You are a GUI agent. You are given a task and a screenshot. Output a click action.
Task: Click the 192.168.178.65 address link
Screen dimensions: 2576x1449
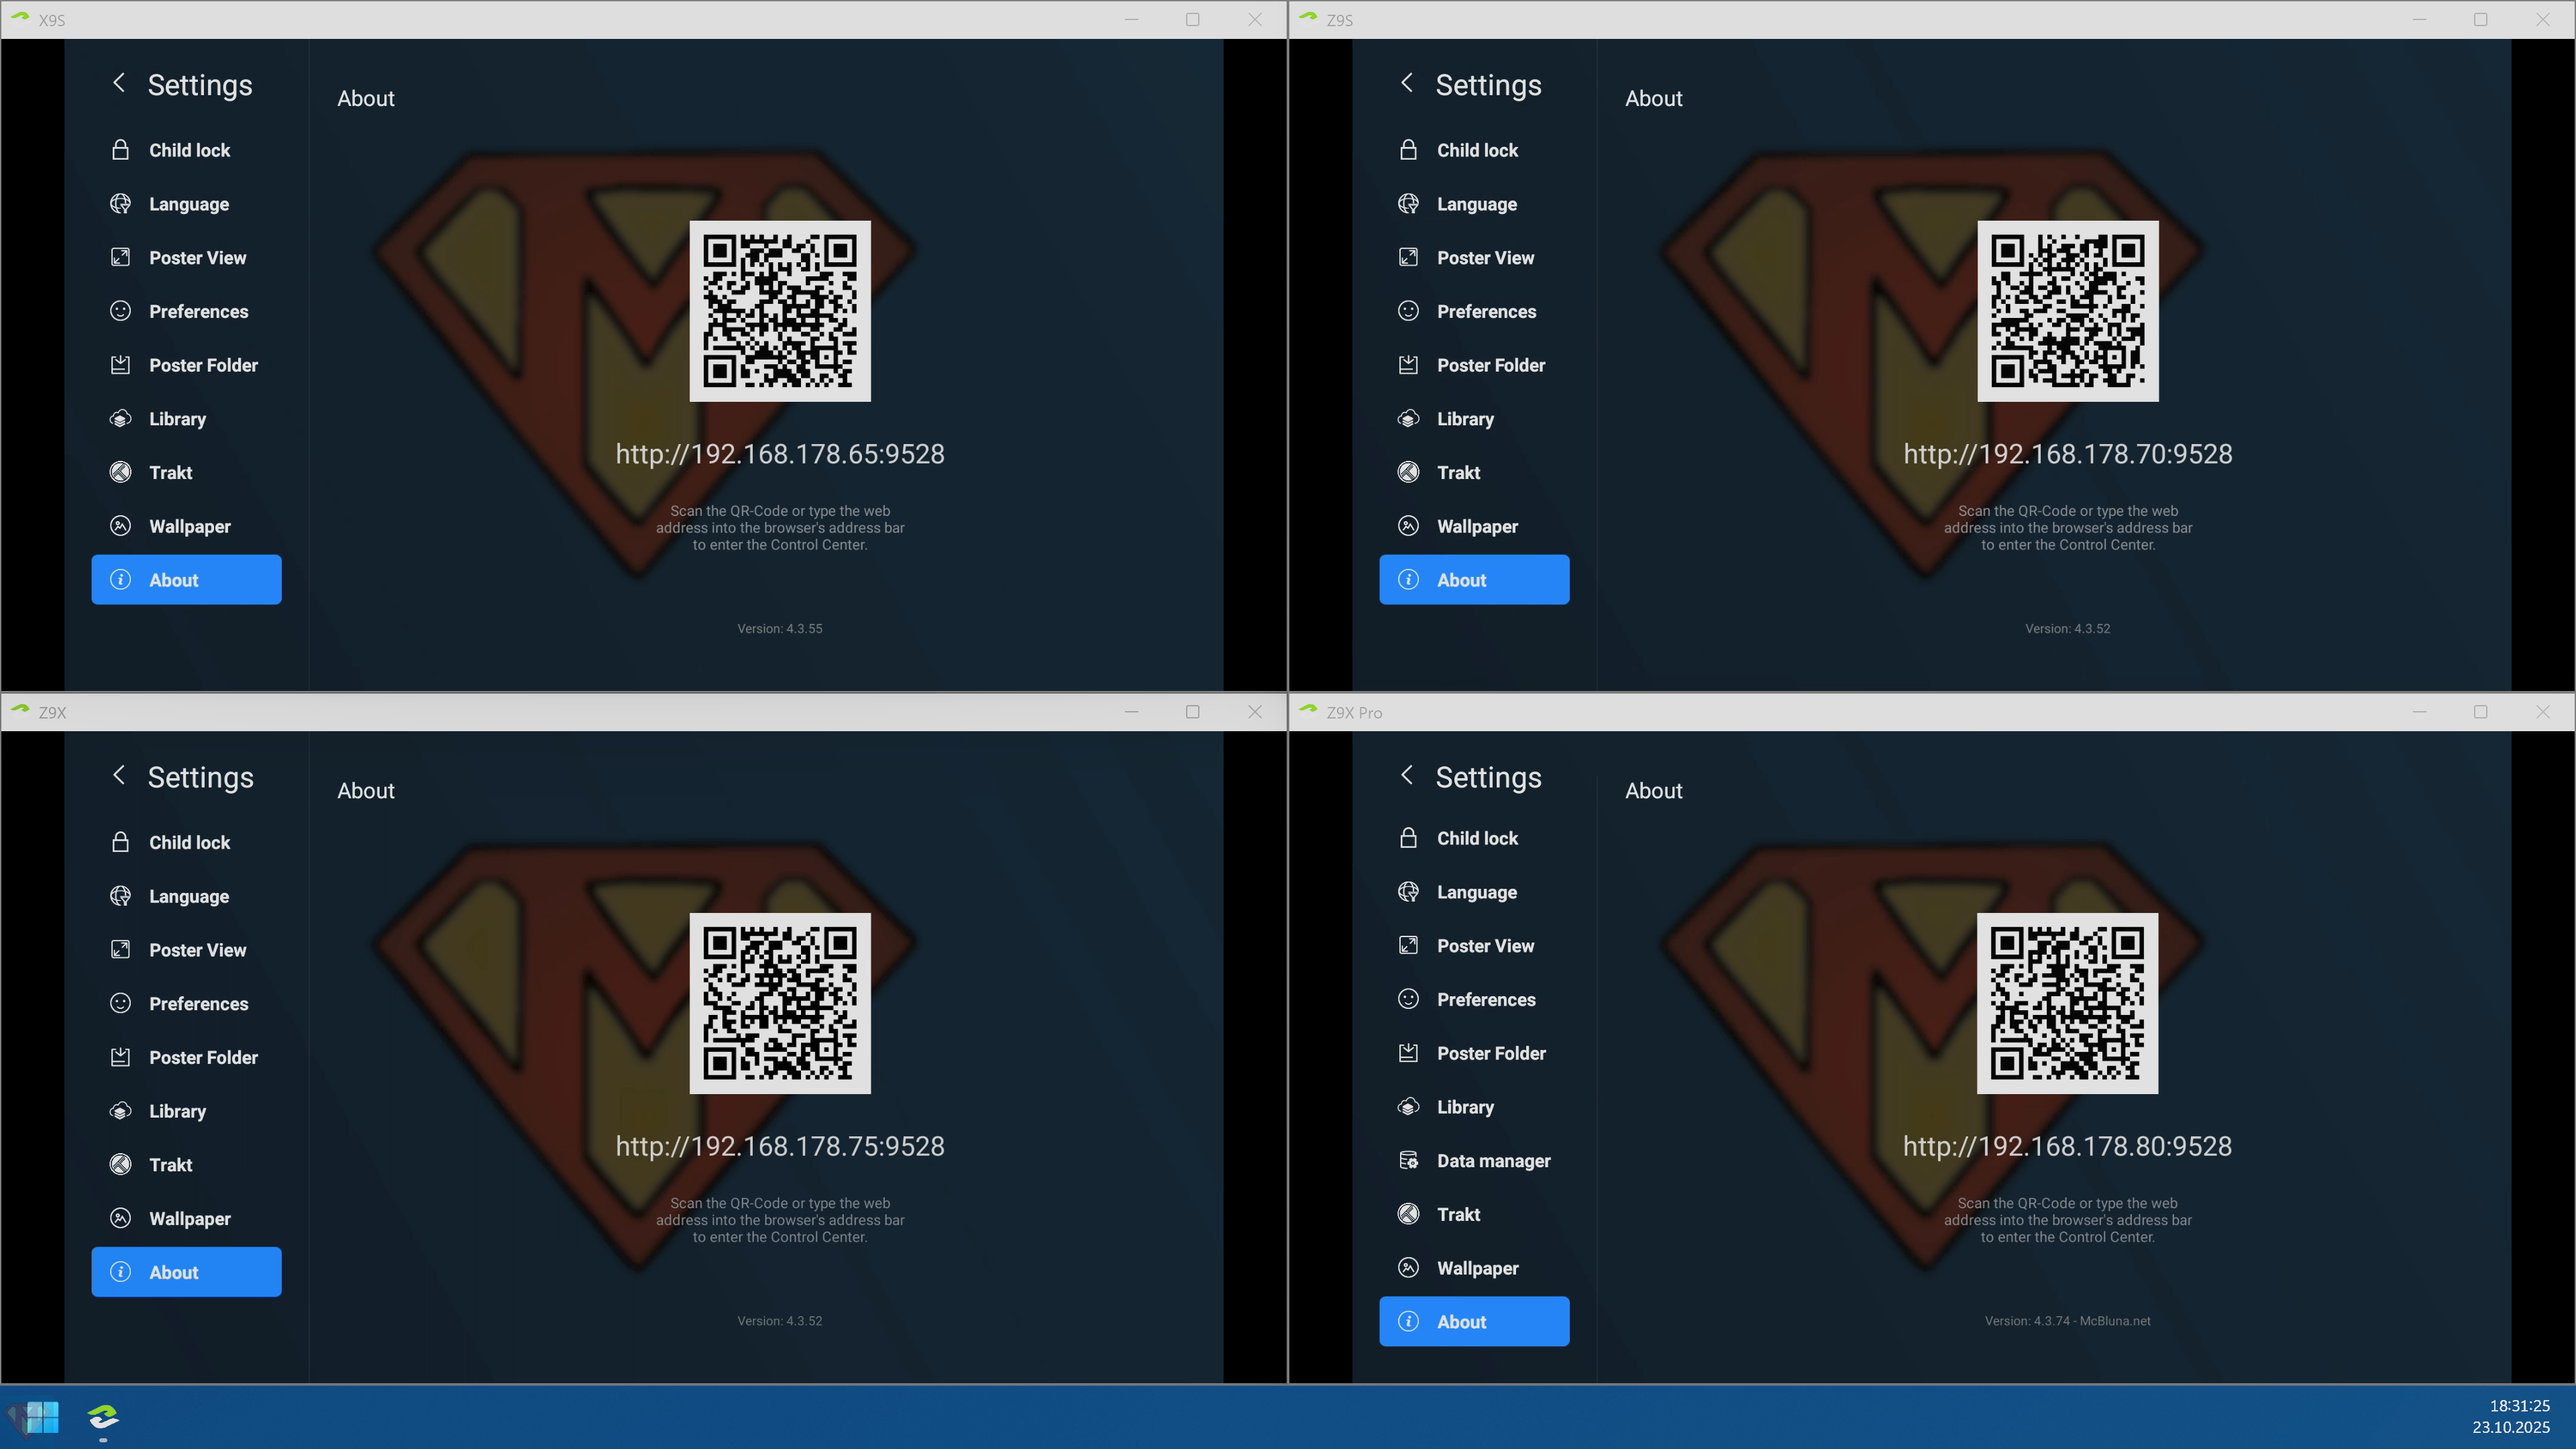tap(779, 454)
